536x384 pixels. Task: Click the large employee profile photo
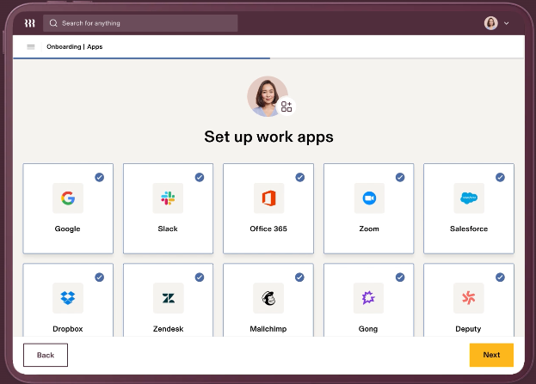268,96
